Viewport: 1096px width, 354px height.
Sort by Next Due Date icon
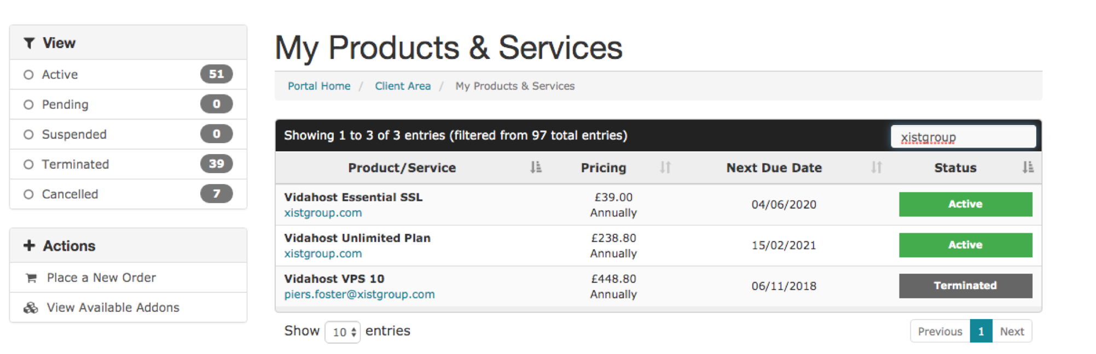pyautogui.click(x=876, y=168)
